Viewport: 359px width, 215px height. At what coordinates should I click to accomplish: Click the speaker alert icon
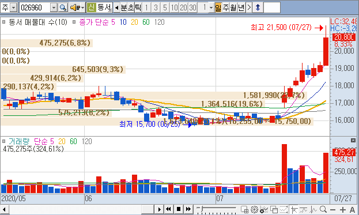[x=75, y=7]
